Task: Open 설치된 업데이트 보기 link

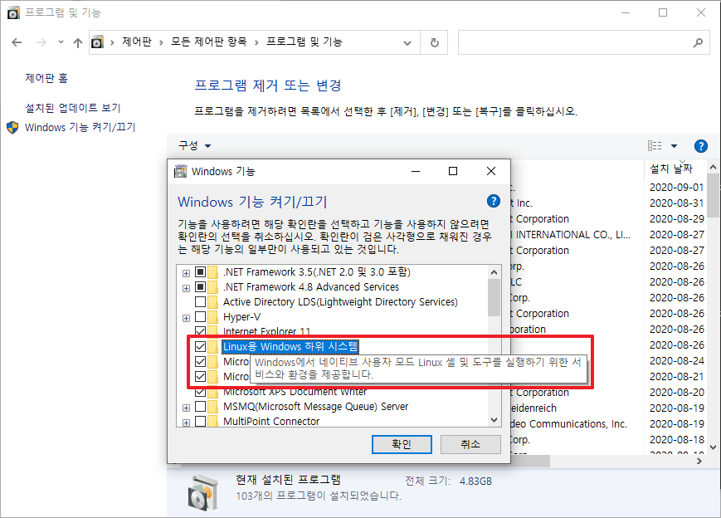Action: click(73, 108)
